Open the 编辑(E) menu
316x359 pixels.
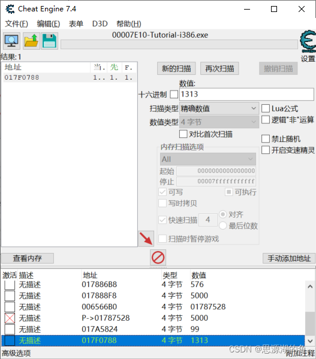[49, 23]
